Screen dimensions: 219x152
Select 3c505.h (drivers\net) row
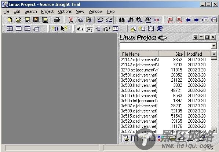pyautogui.click(x=165, y=96)
